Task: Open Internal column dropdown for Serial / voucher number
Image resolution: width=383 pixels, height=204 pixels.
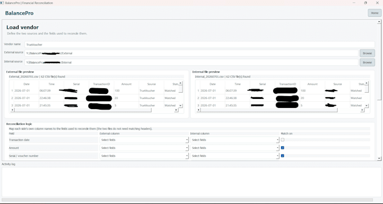Action: 235,156
